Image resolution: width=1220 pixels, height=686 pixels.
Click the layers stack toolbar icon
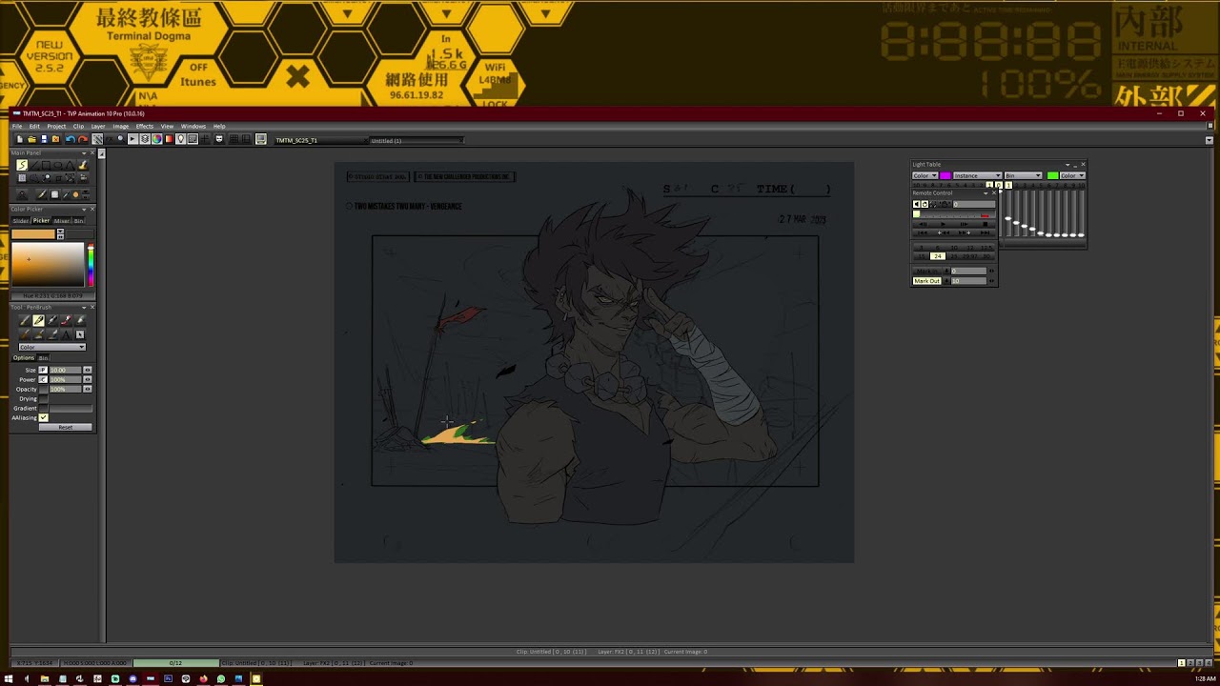pos(145,139)
